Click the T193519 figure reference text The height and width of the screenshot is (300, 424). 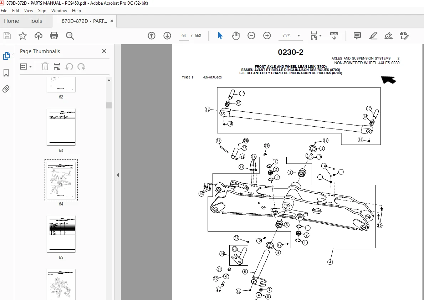pos(188,77)
